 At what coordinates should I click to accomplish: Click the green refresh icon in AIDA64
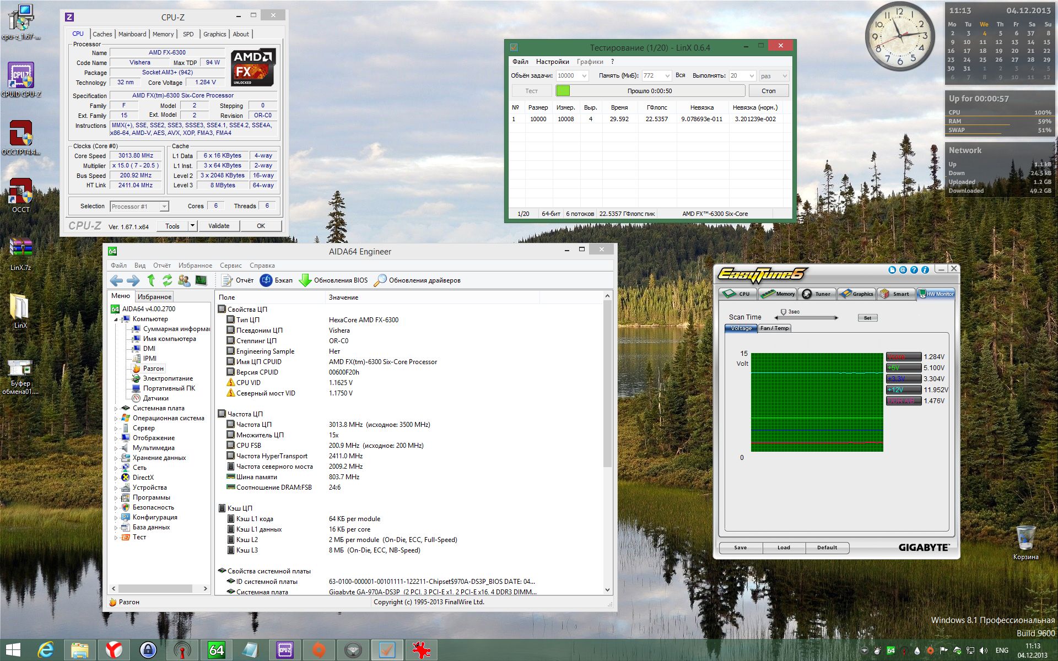tap(168, 280)
